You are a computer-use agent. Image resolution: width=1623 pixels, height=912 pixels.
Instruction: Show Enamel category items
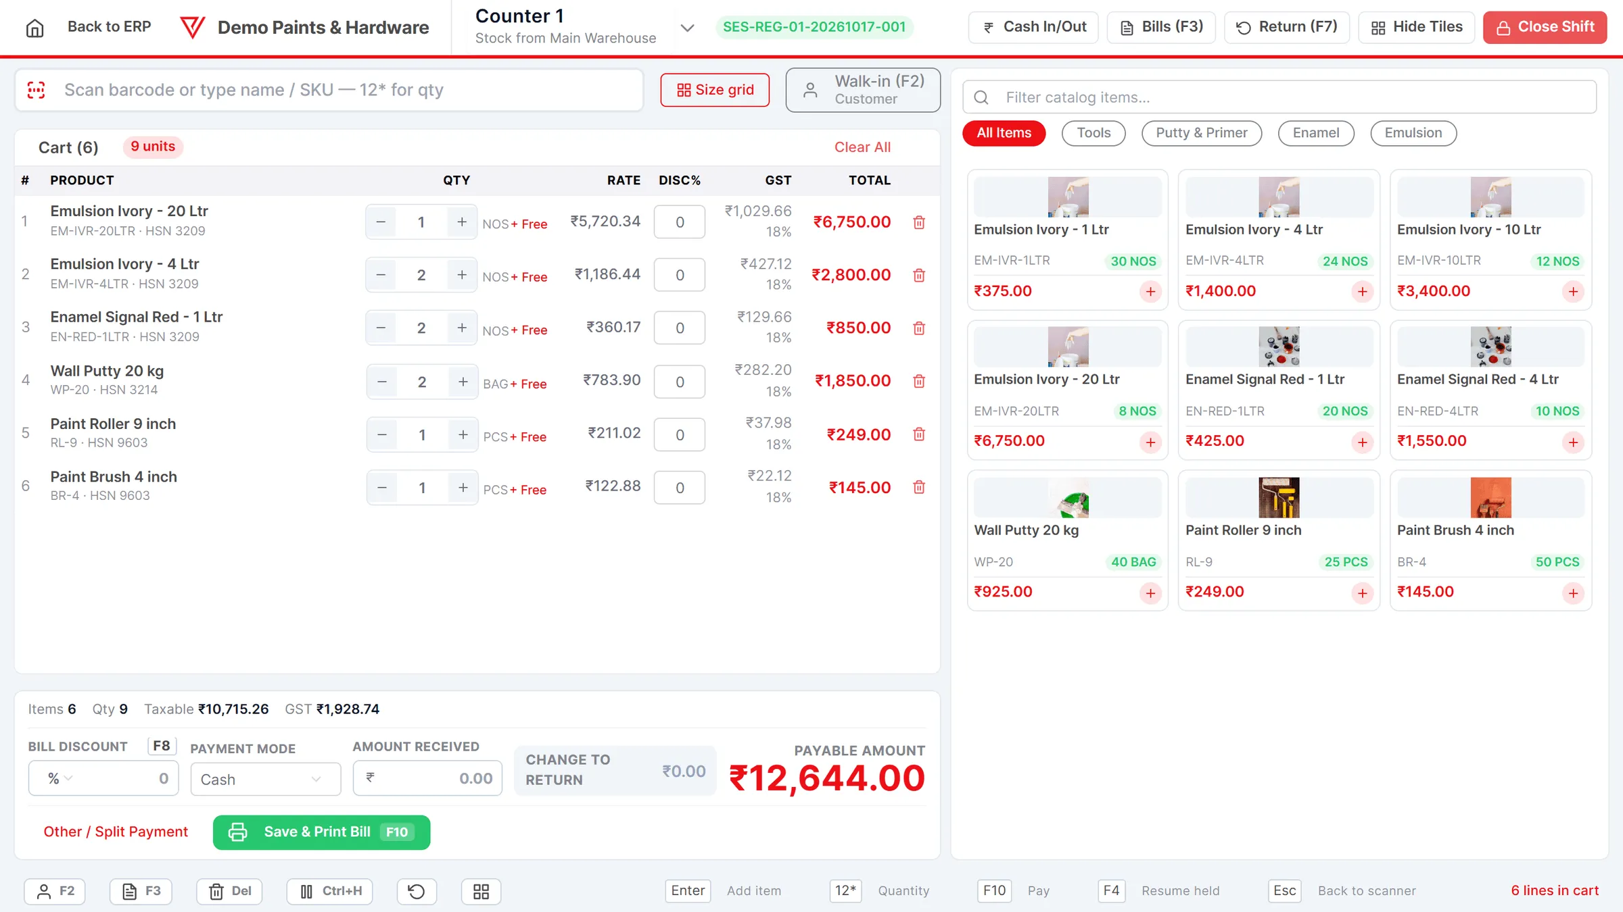tap(1316, 133)
